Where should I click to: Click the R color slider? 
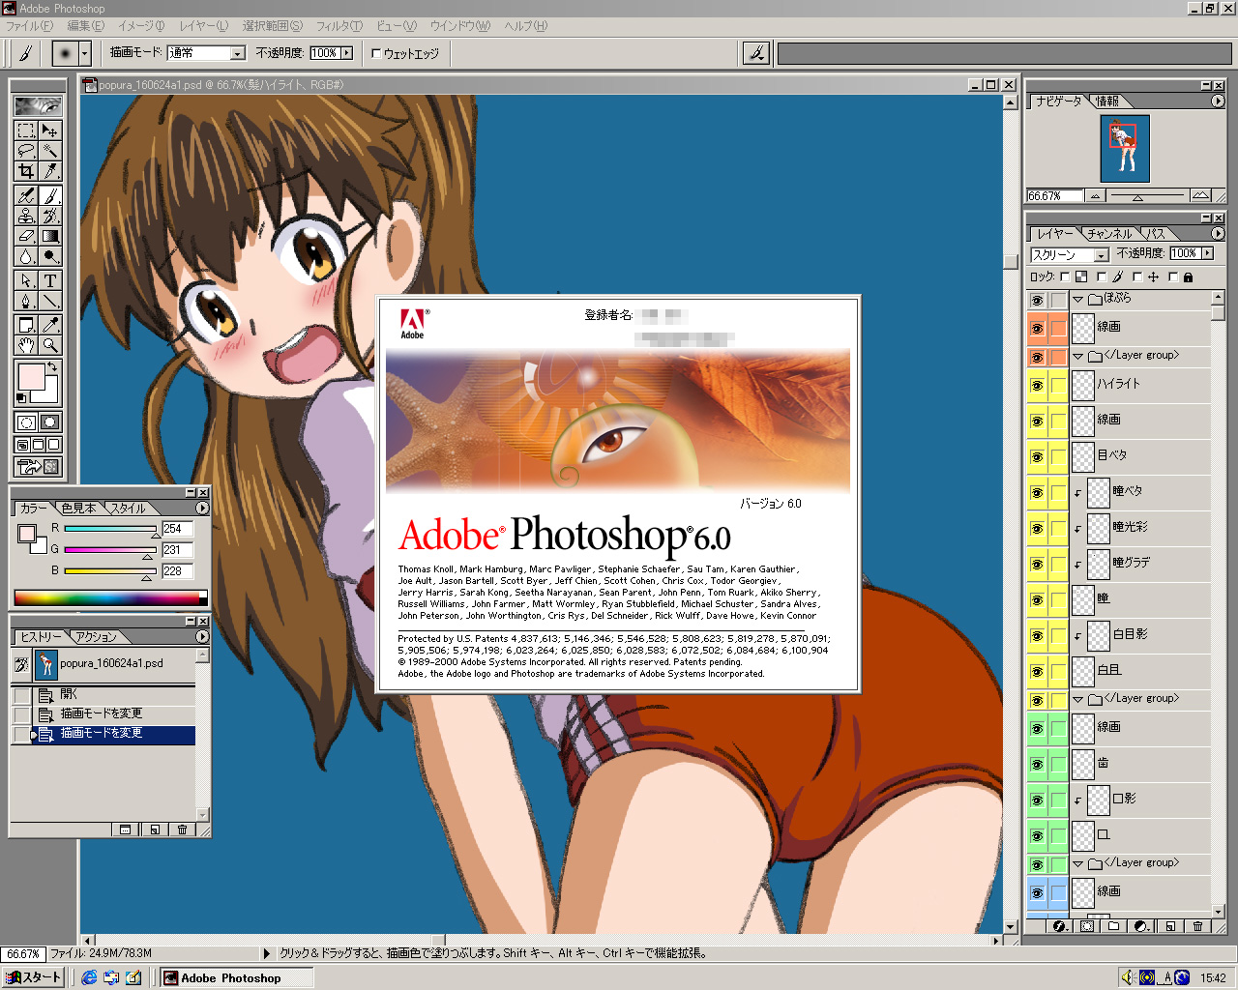click(110, 529)
